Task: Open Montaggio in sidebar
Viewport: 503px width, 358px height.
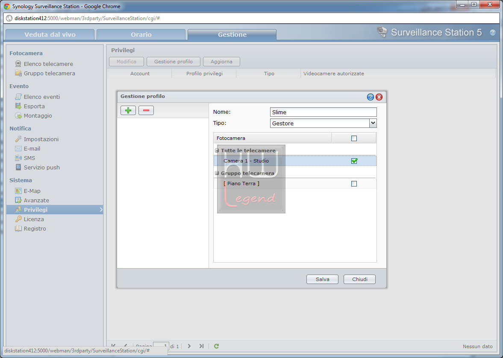Action: click(x=38, y=115)
